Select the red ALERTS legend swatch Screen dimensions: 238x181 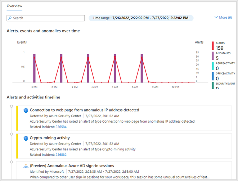click(x=213, y=45)
